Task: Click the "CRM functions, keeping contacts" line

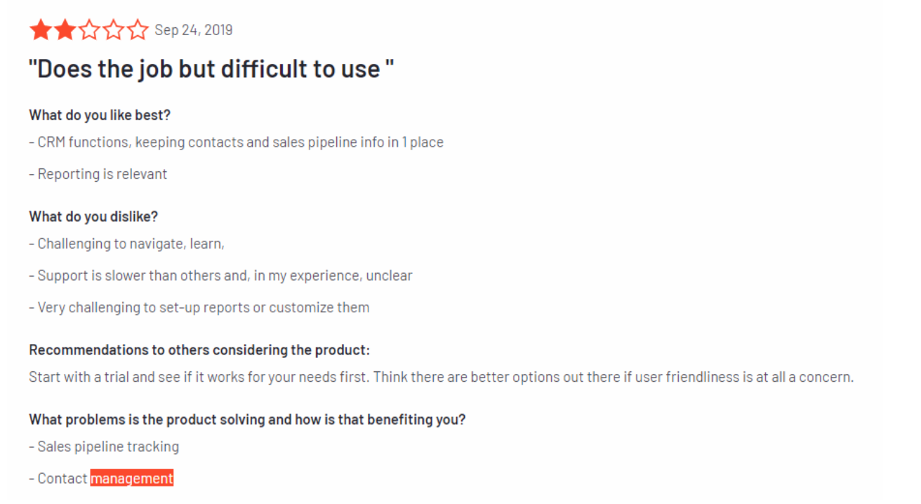Action: [x=237, y=142]
